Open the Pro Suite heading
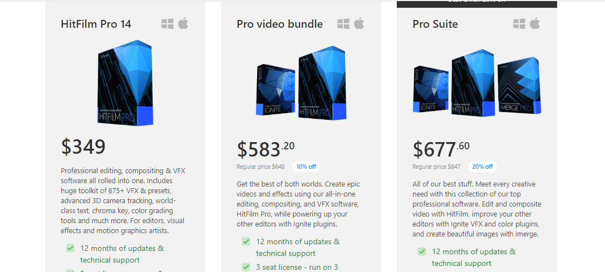The image size is (605, 272). [435, 24]
